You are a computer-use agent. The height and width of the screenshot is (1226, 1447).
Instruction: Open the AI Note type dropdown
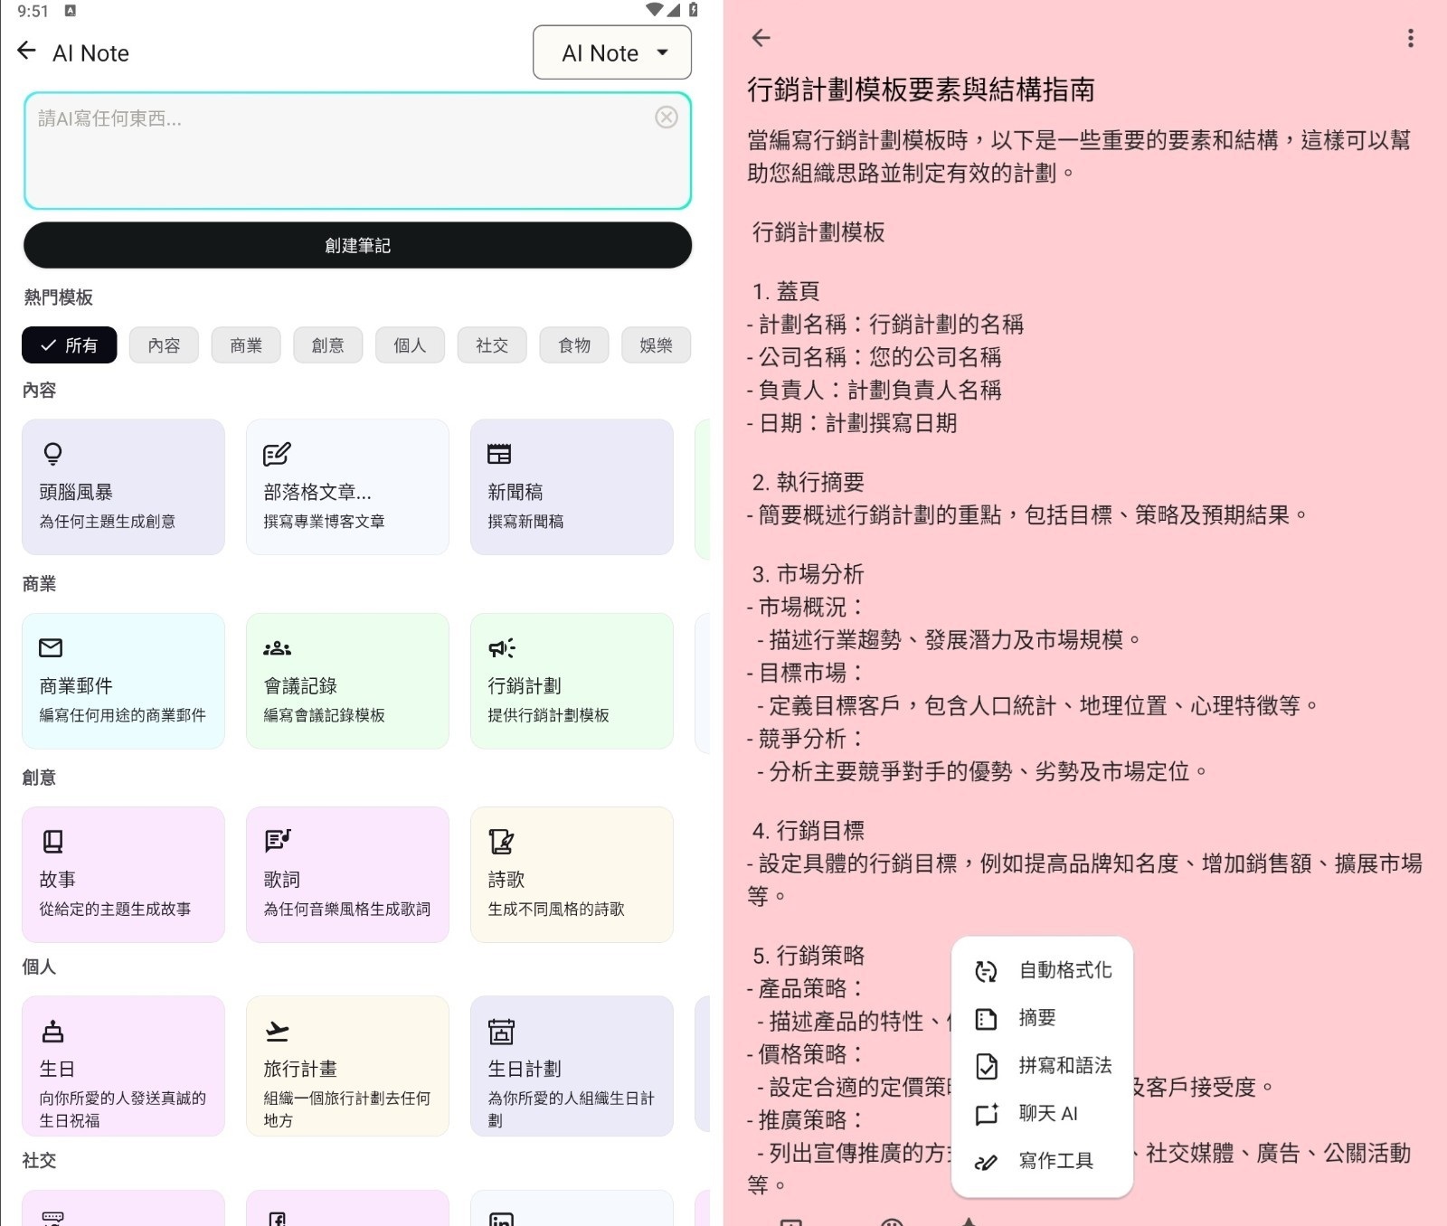pyautogui.click(x=611, y=52)
